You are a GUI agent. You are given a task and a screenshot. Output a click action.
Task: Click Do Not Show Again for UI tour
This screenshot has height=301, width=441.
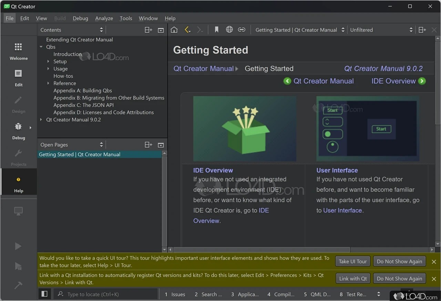pos(399,261)
